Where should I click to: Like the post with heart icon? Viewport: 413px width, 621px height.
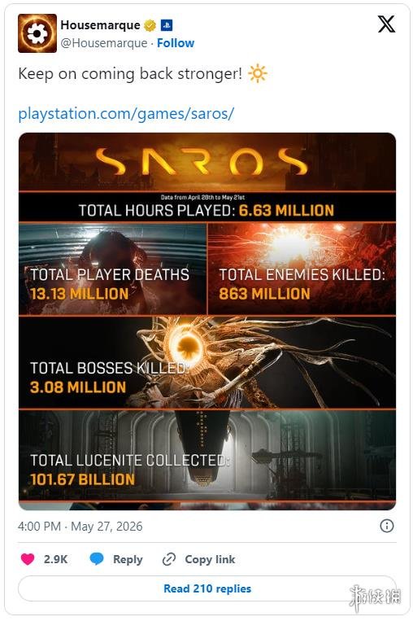click(x=28, y=559)
